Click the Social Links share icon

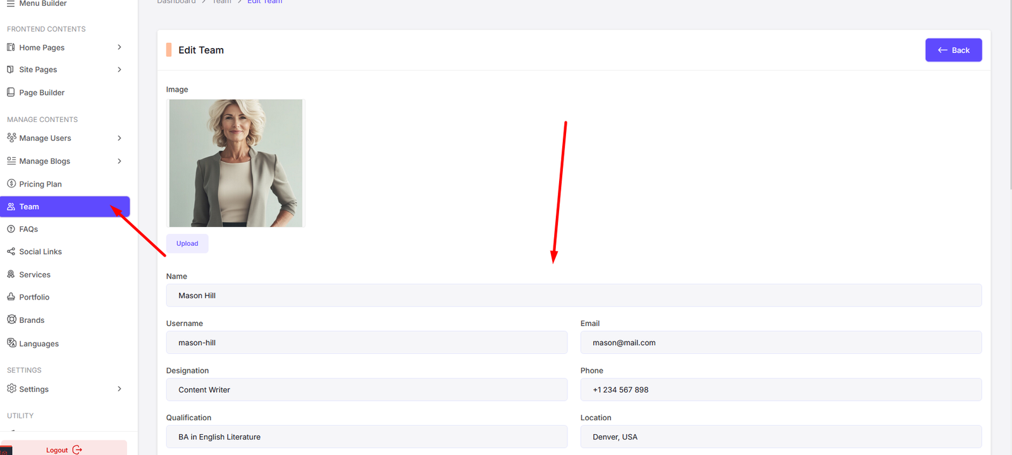pos(11,252)
